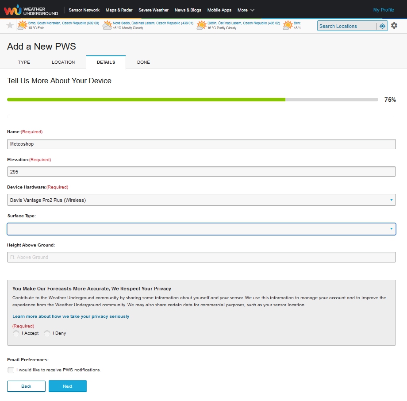The image size is (407, 401).
Task: Go Back to previous step
Action: coord(26,386)
